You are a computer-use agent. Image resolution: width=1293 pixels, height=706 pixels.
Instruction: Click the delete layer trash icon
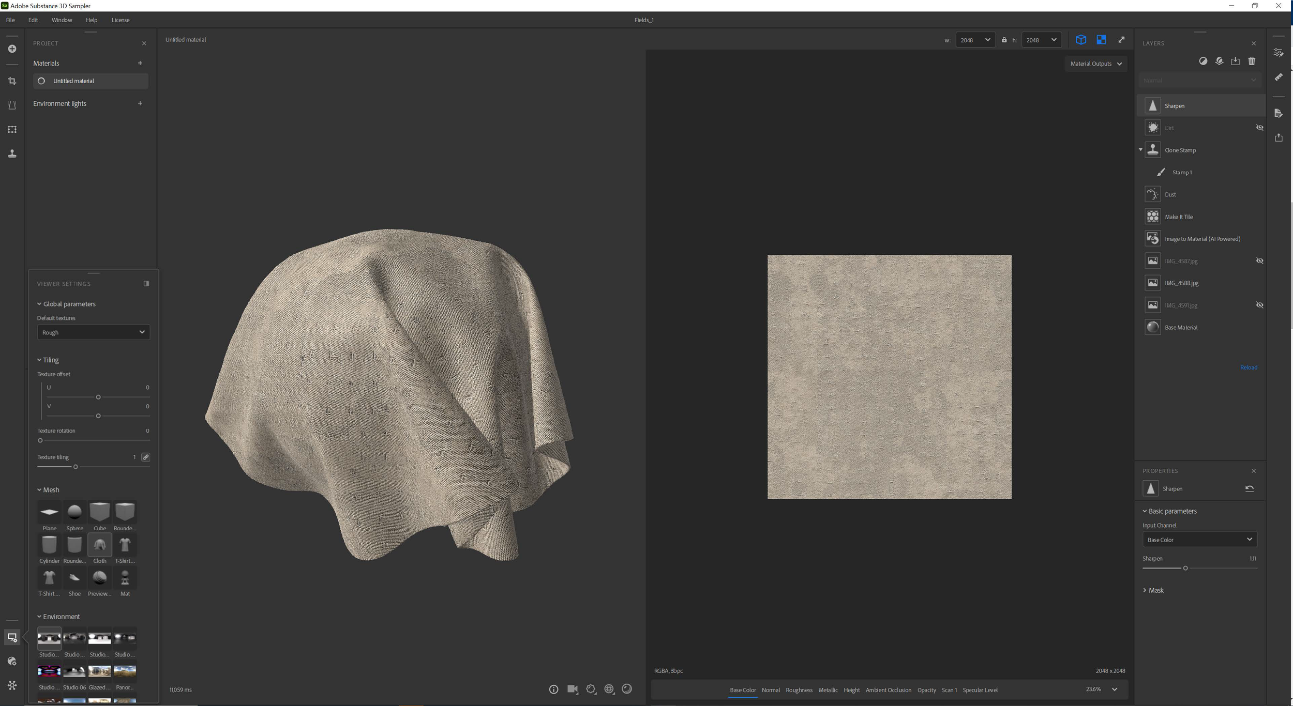click(x=1251, y=61)
